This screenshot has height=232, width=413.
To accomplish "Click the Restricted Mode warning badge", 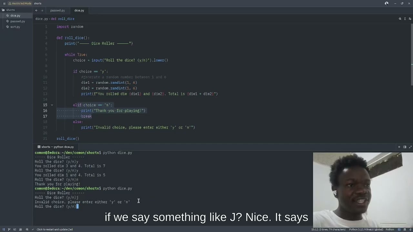I will tap(20, 4).
